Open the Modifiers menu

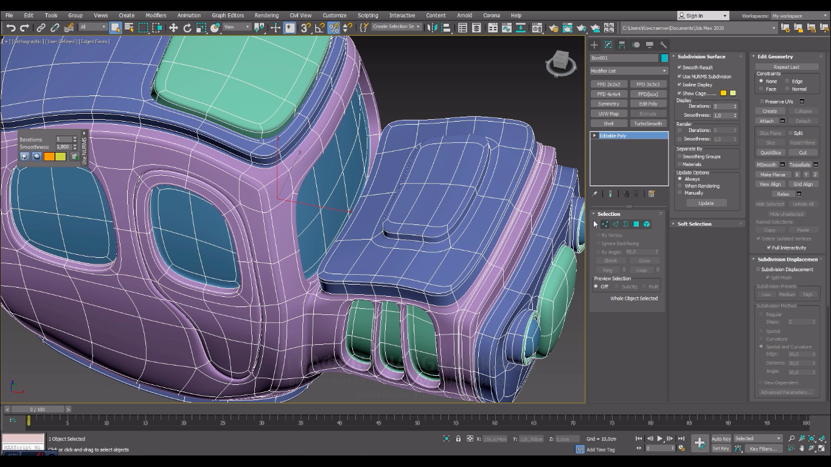point(156,15)
